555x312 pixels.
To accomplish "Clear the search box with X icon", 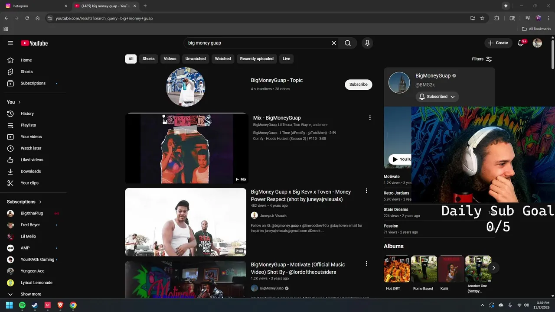I will pos(334,43).
